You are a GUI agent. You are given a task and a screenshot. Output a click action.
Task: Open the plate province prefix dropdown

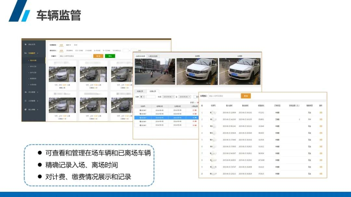(x=142, y=97)
